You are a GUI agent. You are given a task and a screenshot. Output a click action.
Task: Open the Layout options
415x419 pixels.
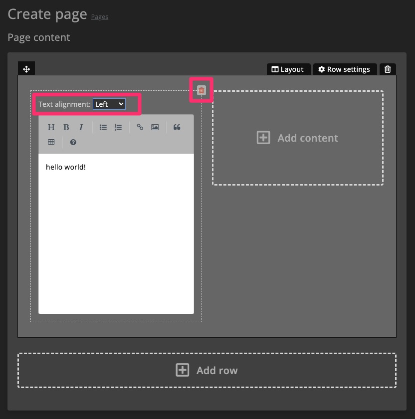[x=288, y=69]
